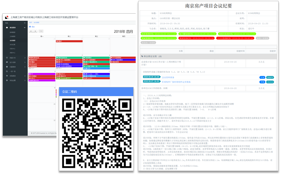The image size is (281, 175).
Task: Click the 2018-04-20 15:29 date tag
Action: point(152,77)
